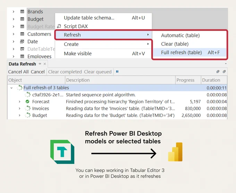The image size is (236, 193).
Task: Click the 830,000 progress value
Action: 193,108
